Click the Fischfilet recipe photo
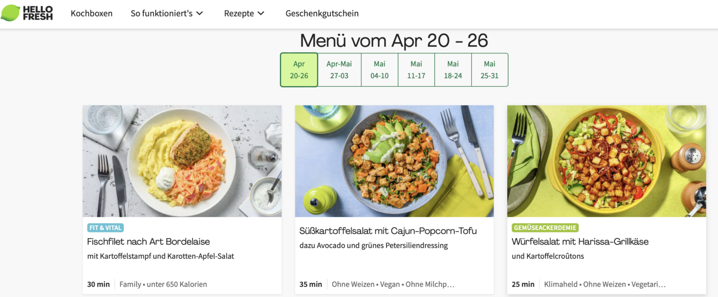The image size is (718, 297). [x=182, y=161]
